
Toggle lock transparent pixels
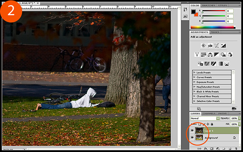click(x=200, y=124)
